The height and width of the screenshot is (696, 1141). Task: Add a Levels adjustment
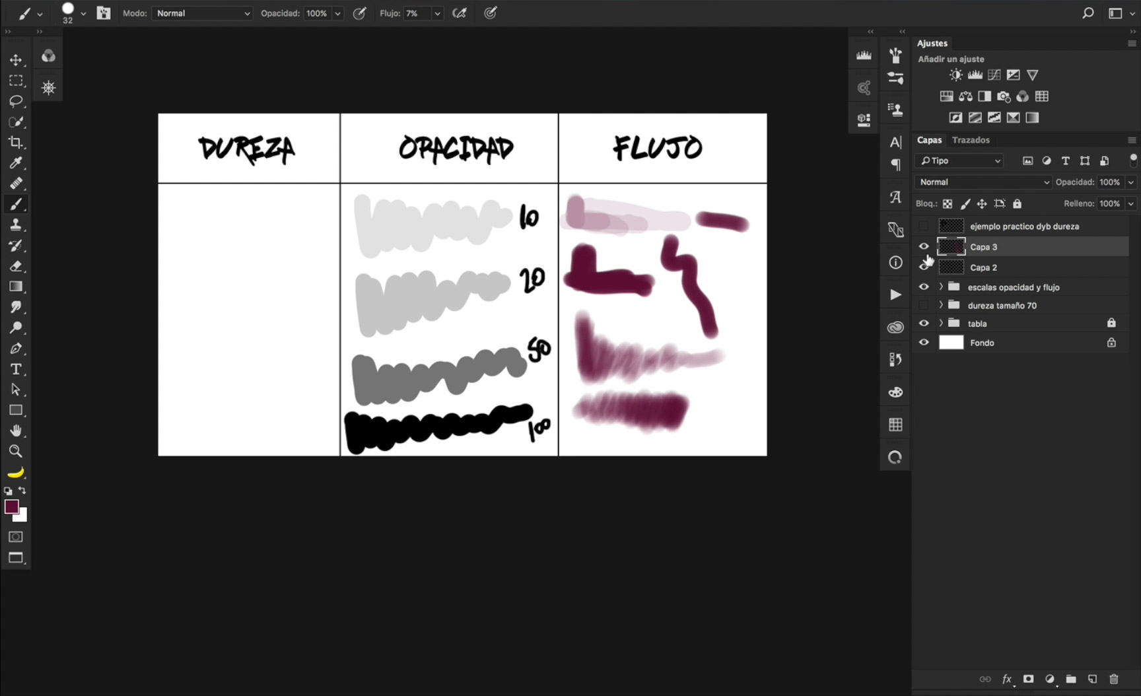coord(975,75)
